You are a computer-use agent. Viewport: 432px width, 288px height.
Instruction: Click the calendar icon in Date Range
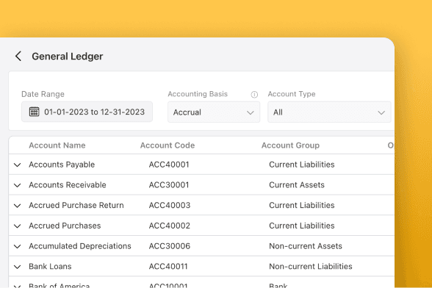pyautogui.click(x=34, y=112)
